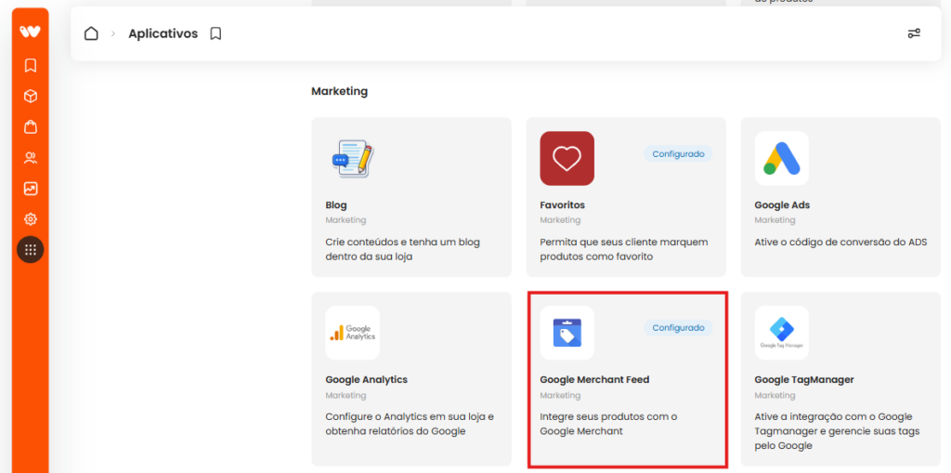951x473 pixels.
Task: Click the Google Analytics logo icon
Action: point(352,333)
